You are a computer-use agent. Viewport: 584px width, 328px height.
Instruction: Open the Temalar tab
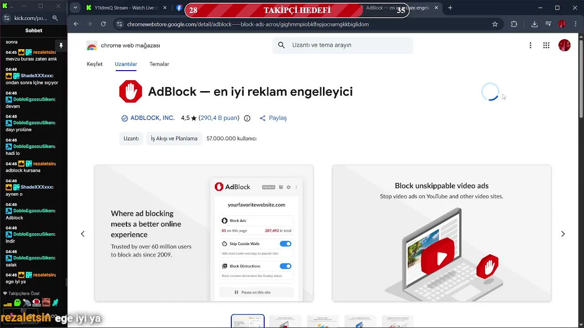tap(159, 64)
